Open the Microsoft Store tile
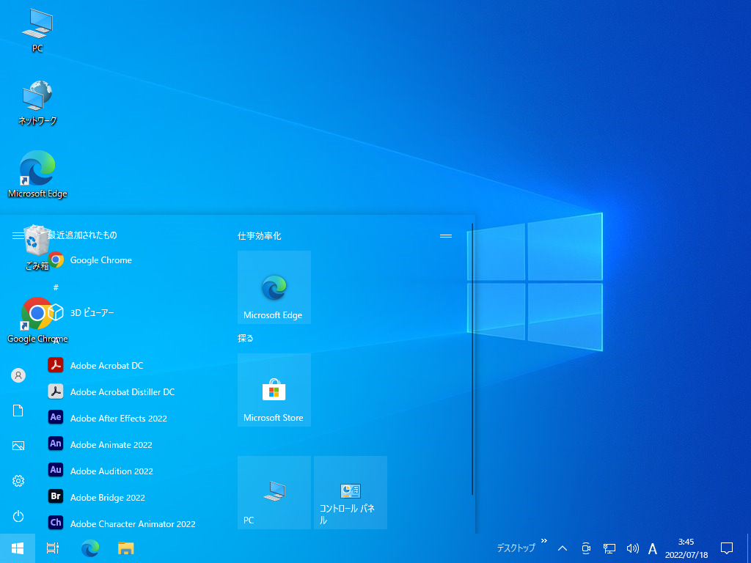Viewport: 751px width, 563px height. click(274, 390)
